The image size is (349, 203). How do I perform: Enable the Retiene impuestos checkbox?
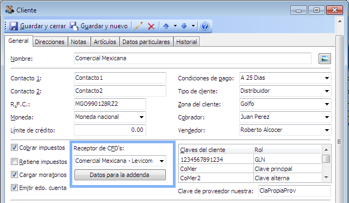tap(15, 161)
